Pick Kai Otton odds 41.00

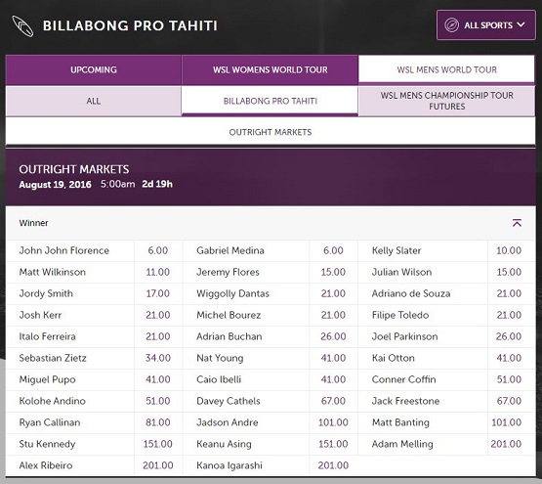509,358
